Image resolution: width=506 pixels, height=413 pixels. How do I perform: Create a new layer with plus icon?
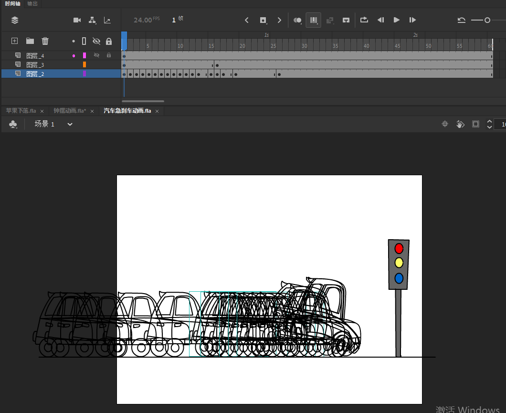(x=15, y=41)
